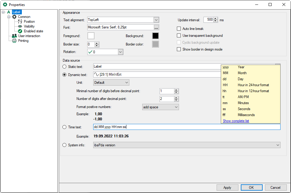Screen dimensions: 291x193
Task: Click the User interaction people icon
Action: 14,36
